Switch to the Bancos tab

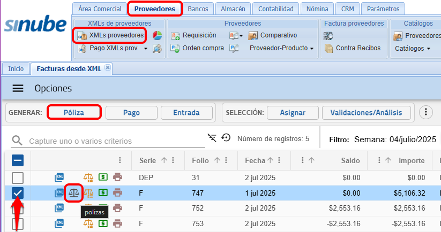click(198, 9)
